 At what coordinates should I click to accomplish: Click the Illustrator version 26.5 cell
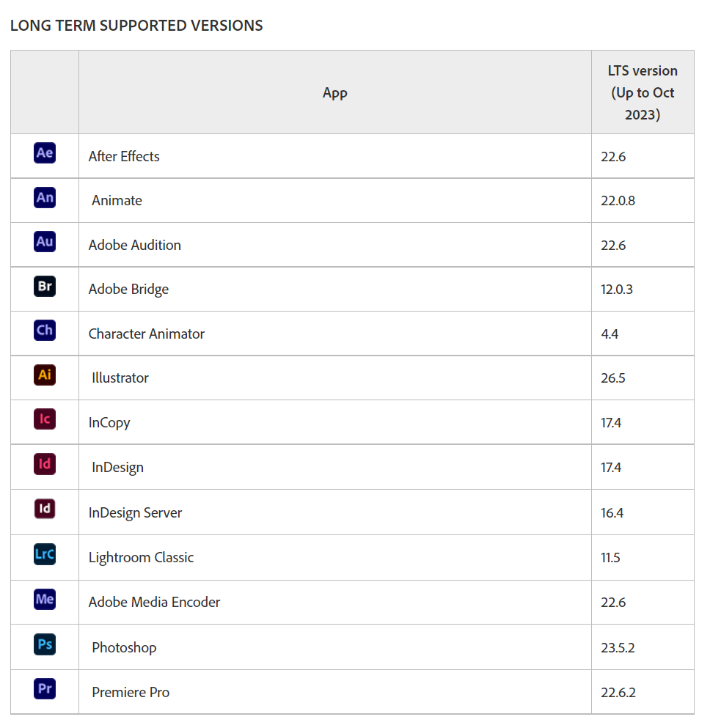coord(613,378)
